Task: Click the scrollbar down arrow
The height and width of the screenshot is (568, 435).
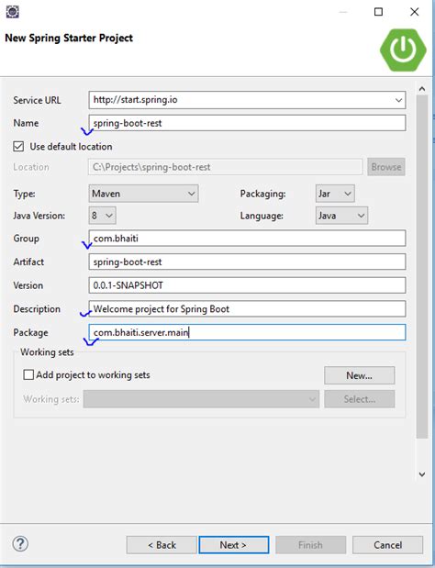Action: [x=422, y=474]
